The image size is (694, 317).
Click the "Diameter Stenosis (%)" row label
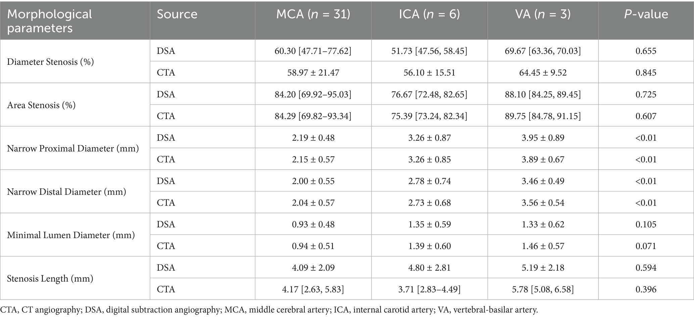click(50, 62)
